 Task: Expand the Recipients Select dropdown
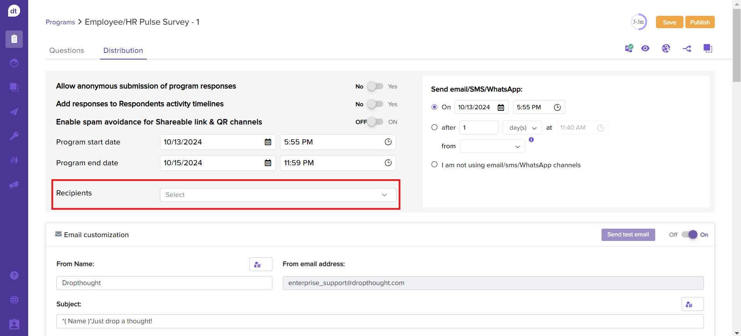tap(278, 195)
